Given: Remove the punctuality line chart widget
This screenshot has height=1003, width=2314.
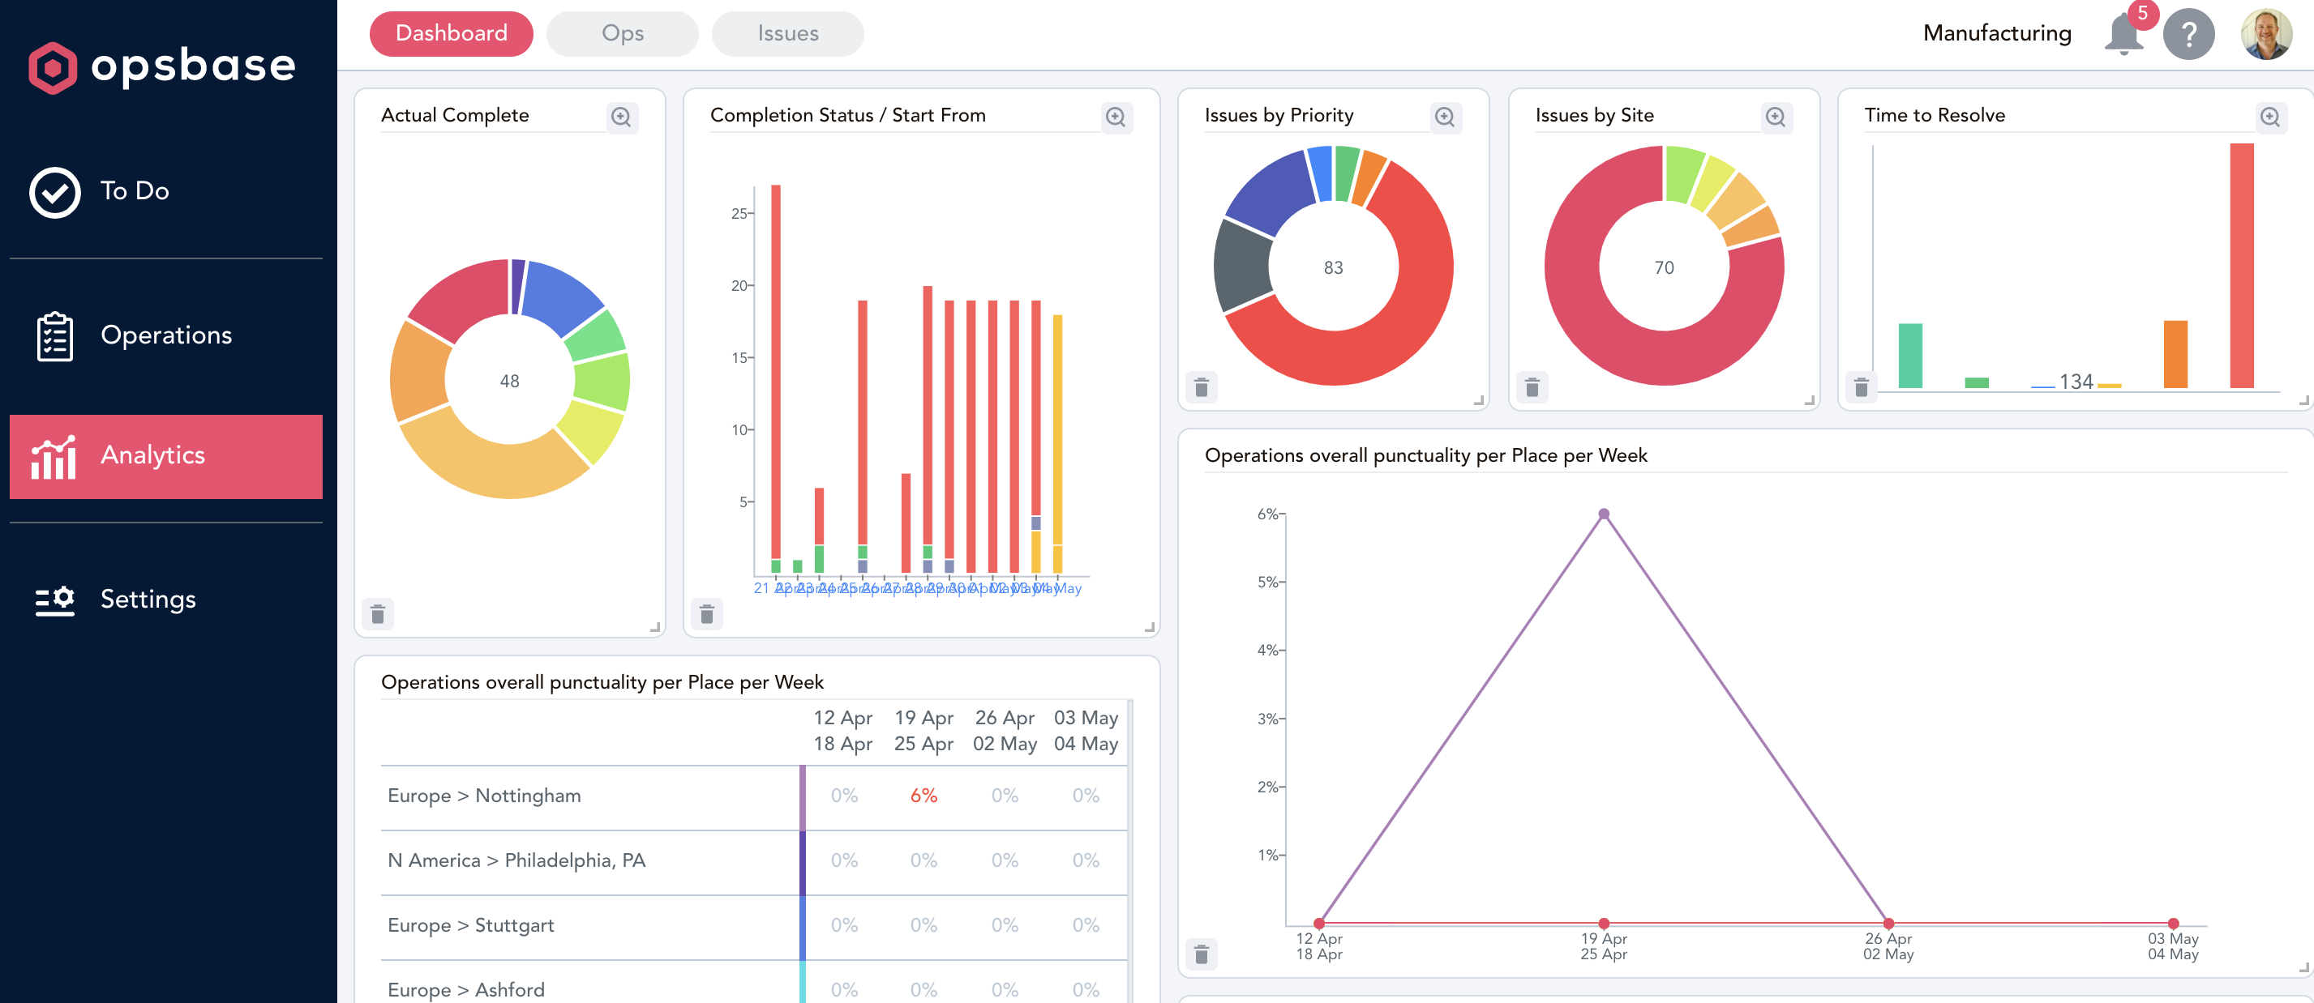Looking at the screenshot, I should (x=1201, y=954).
